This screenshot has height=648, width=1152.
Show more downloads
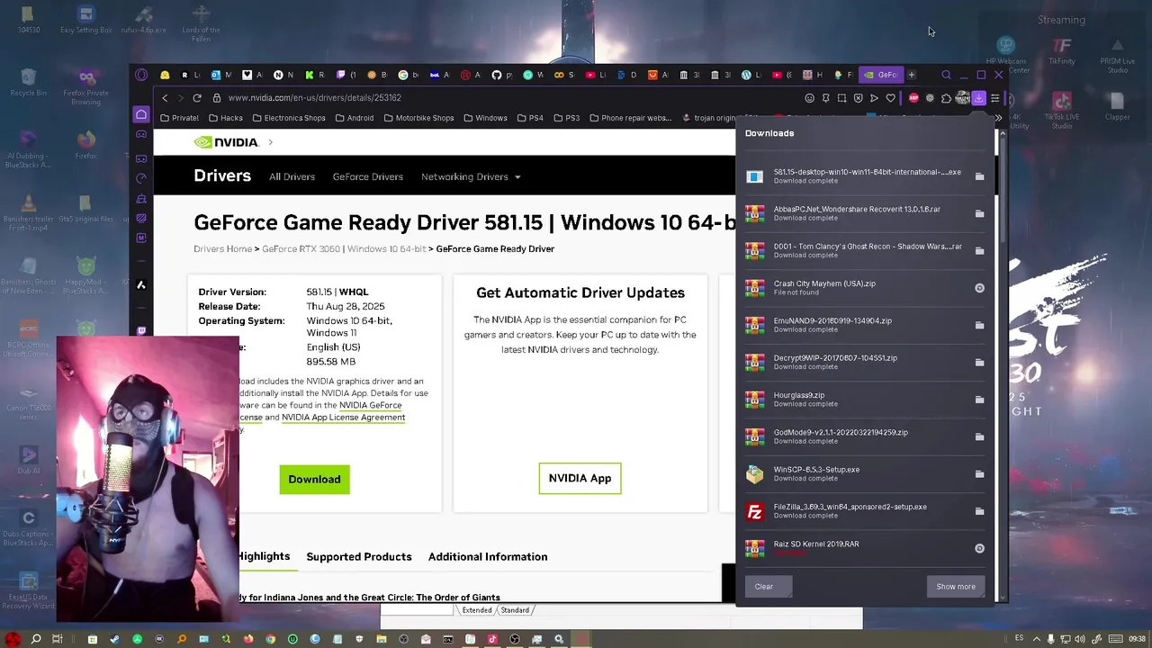[956, 587]
